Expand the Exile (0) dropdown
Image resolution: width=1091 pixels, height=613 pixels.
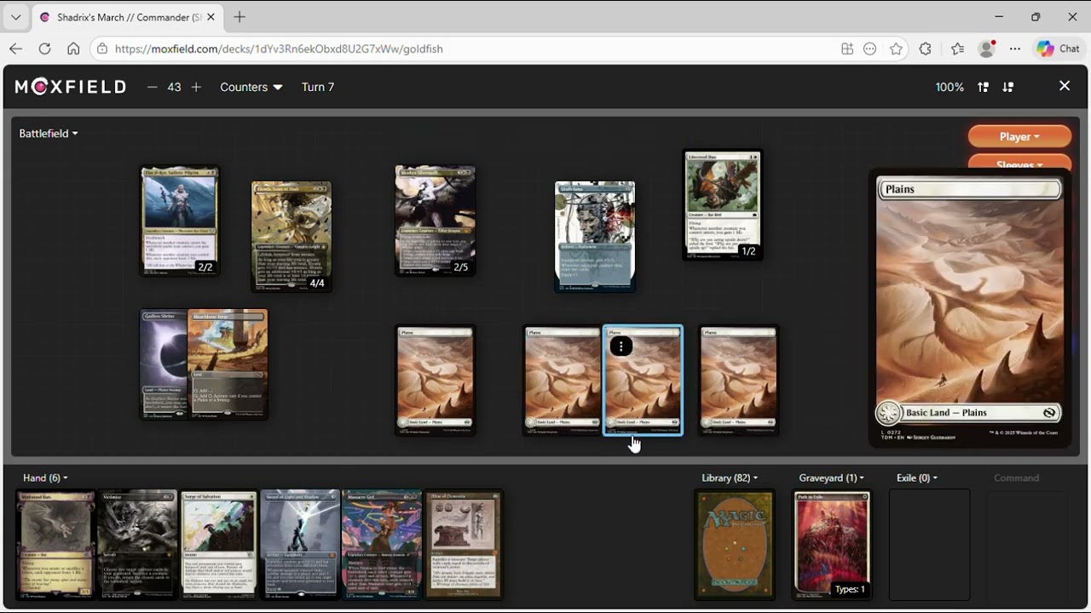(x=917, y=478)
